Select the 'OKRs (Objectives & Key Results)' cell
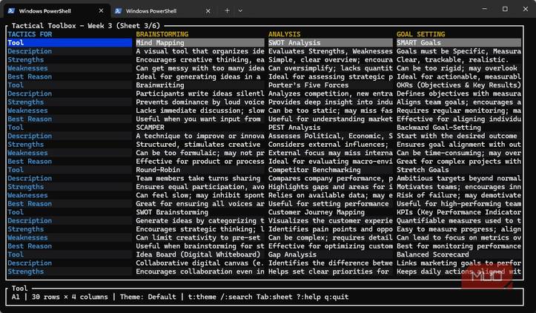 [x=459, y=85]
